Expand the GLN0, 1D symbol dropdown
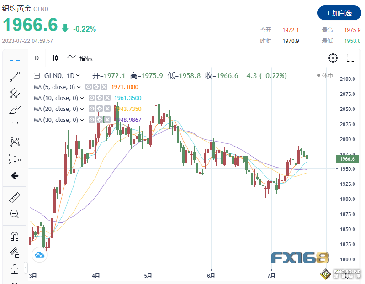Screen dimensions: 365x284 [78, 75]
